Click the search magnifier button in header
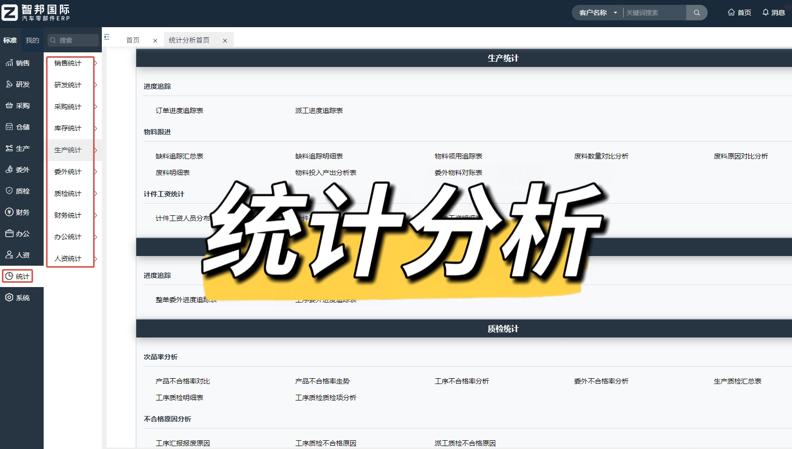 [696, 13]
